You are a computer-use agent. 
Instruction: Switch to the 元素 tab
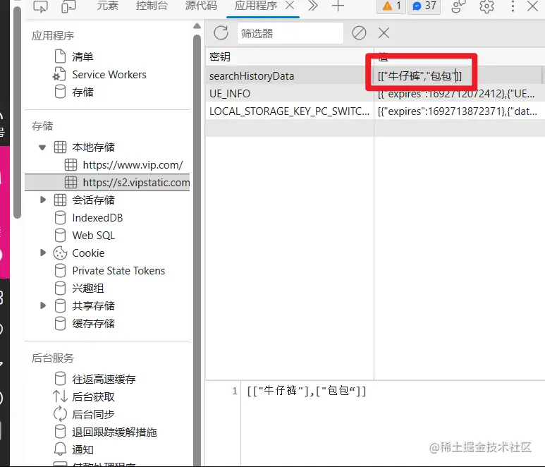coord(107,6)
